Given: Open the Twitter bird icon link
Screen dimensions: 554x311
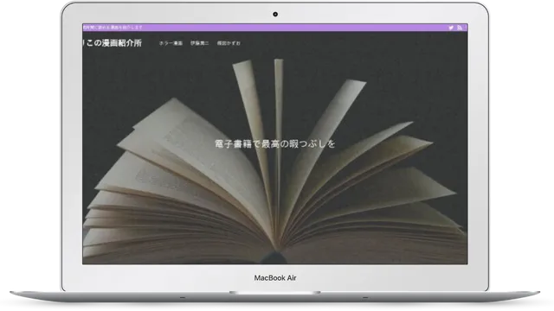Looking at the screenshot, I should [x=451, y=28].
